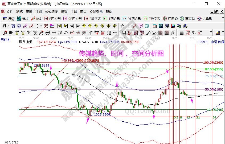The image size is (225, 144).
Task: Jump to first bar with skip-to-start icon
Action: click(60, 26)
